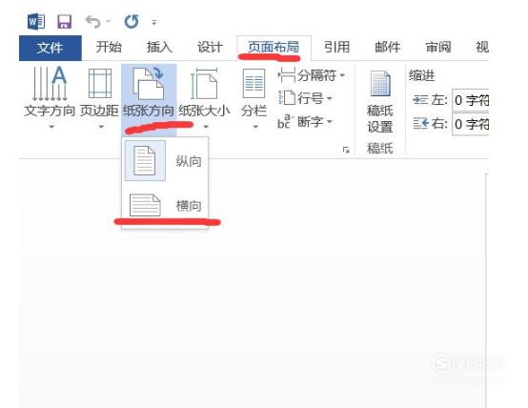
Task: Choose 横向 landscape orientation
Action: click(165, 205)
